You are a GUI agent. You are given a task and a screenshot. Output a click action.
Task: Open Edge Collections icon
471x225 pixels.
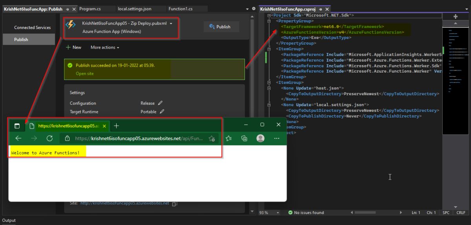(244, 138)
